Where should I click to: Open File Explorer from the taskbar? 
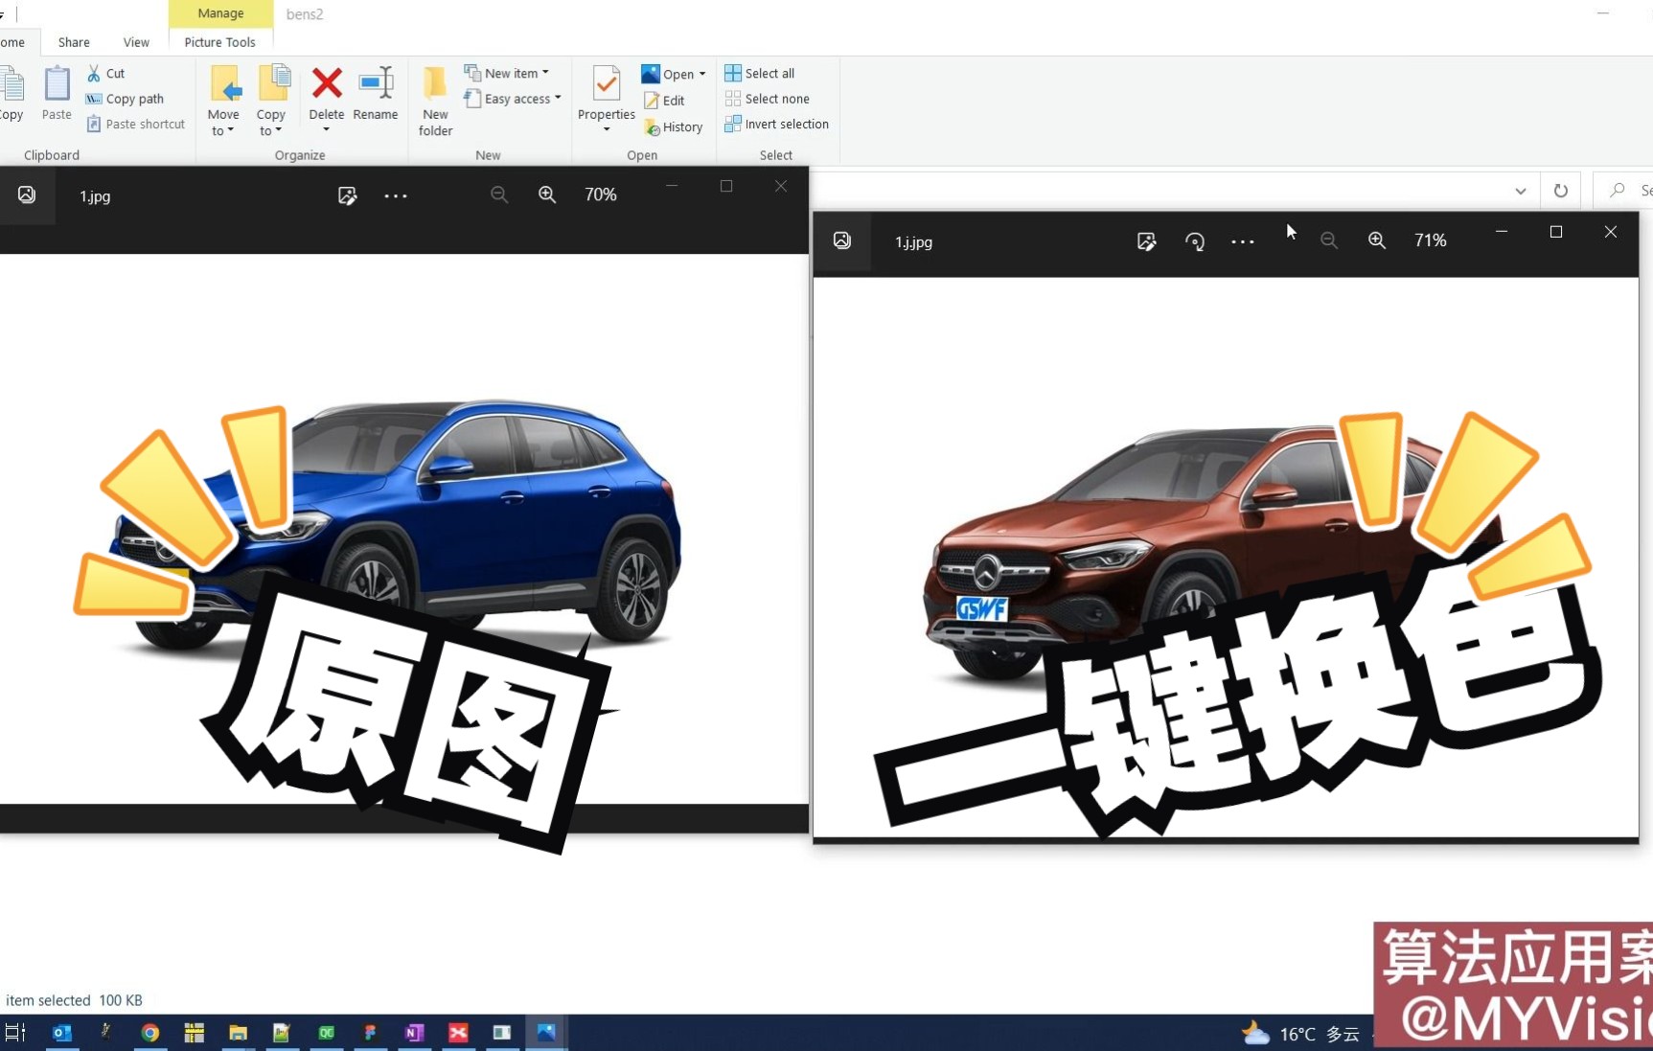coord(238,1033)
